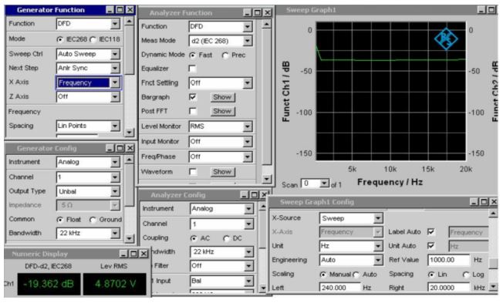This screenshot has height=303, width=503.
Task: Open Analyzer Config Filter dropdown set to Off
Action: pos(221,266)
